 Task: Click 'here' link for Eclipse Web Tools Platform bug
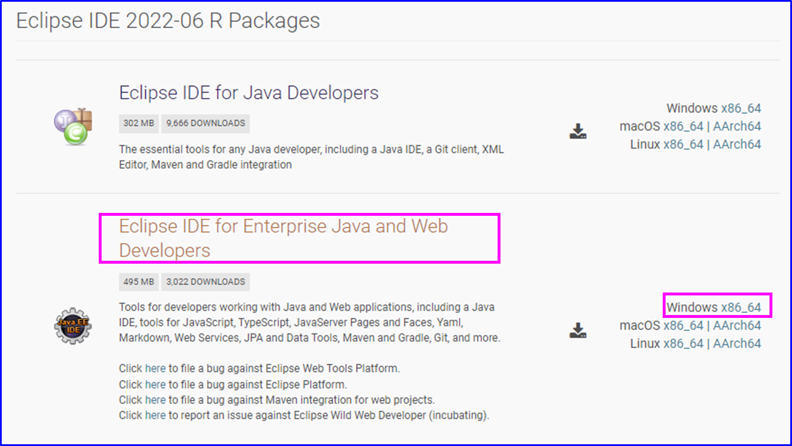point(155,368)
